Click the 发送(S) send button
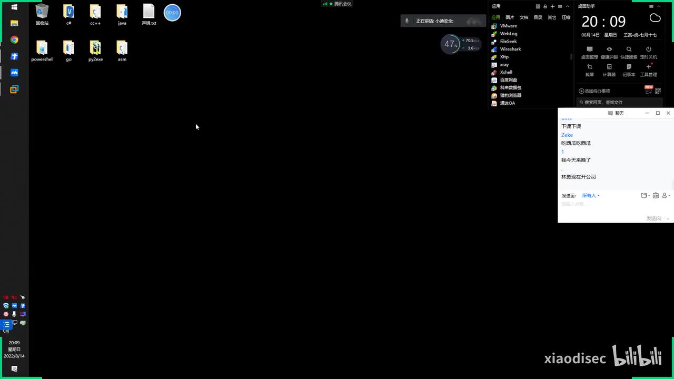Viewport: 674px width, 379px height. click(x=654, y=218)
